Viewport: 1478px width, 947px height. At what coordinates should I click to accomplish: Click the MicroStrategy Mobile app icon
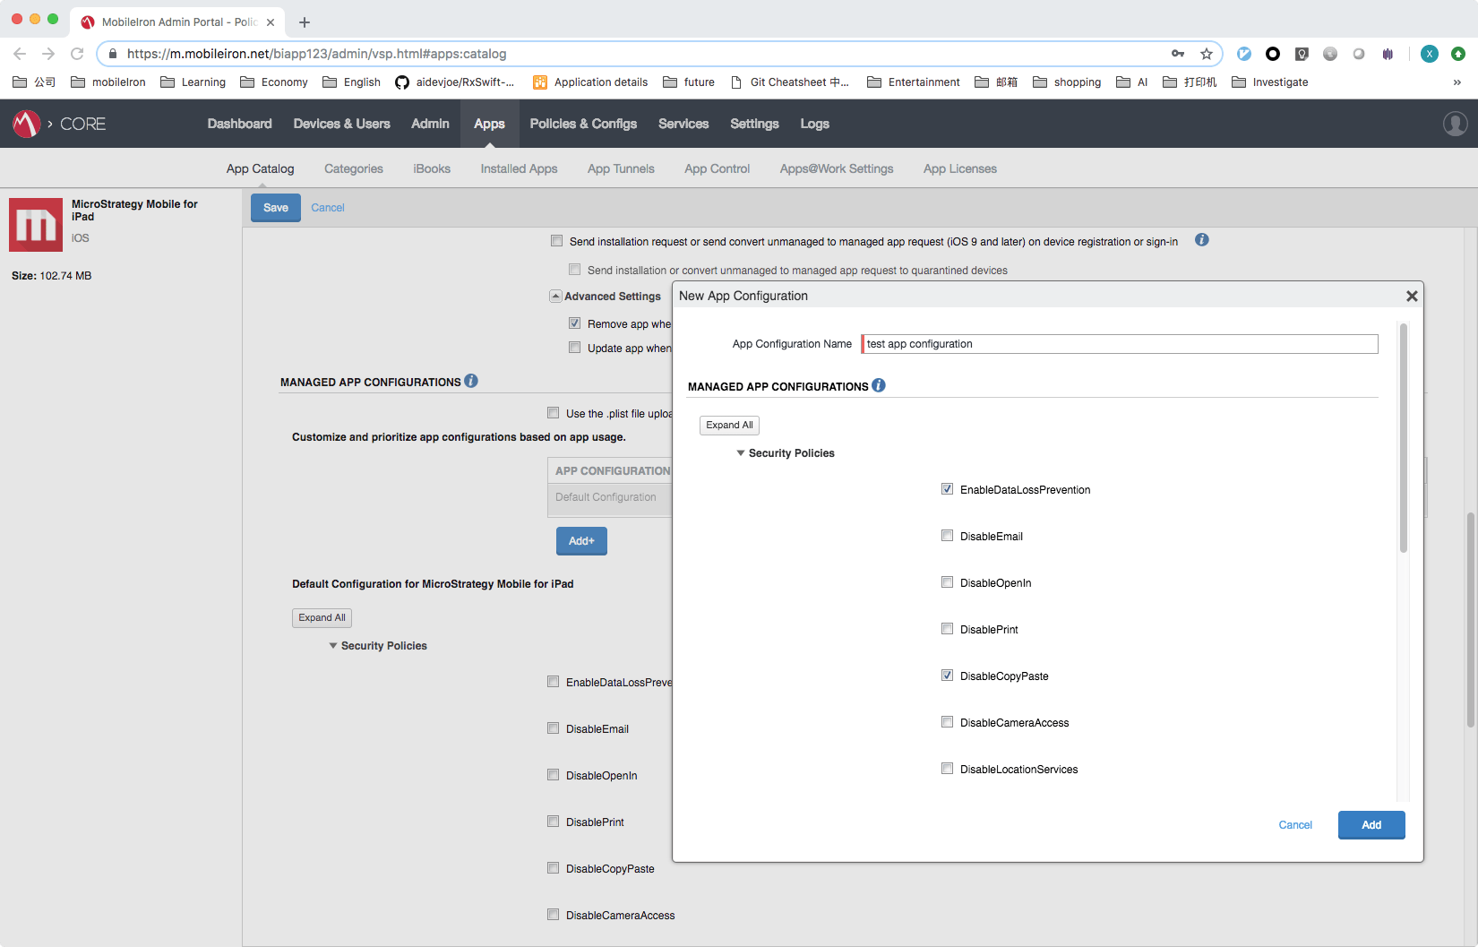(36, 225)
